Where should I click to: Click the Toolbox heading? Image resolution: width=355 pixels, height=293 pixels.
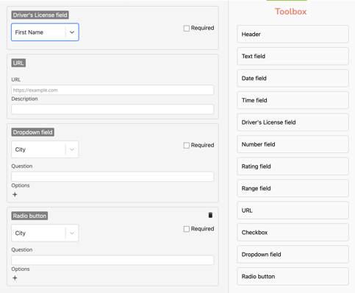[290, 12]
